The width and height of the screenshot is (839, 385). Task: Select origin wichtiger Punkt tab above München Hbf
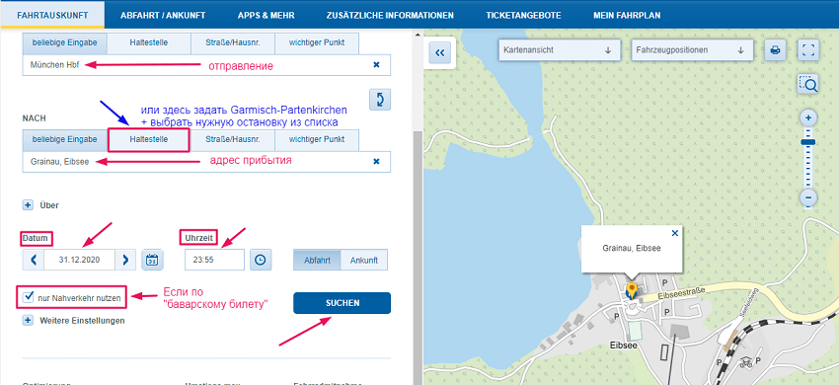[x=317, y=42]
